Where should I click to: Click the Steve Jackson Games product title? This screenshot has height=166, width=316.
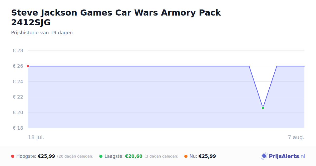116,17
